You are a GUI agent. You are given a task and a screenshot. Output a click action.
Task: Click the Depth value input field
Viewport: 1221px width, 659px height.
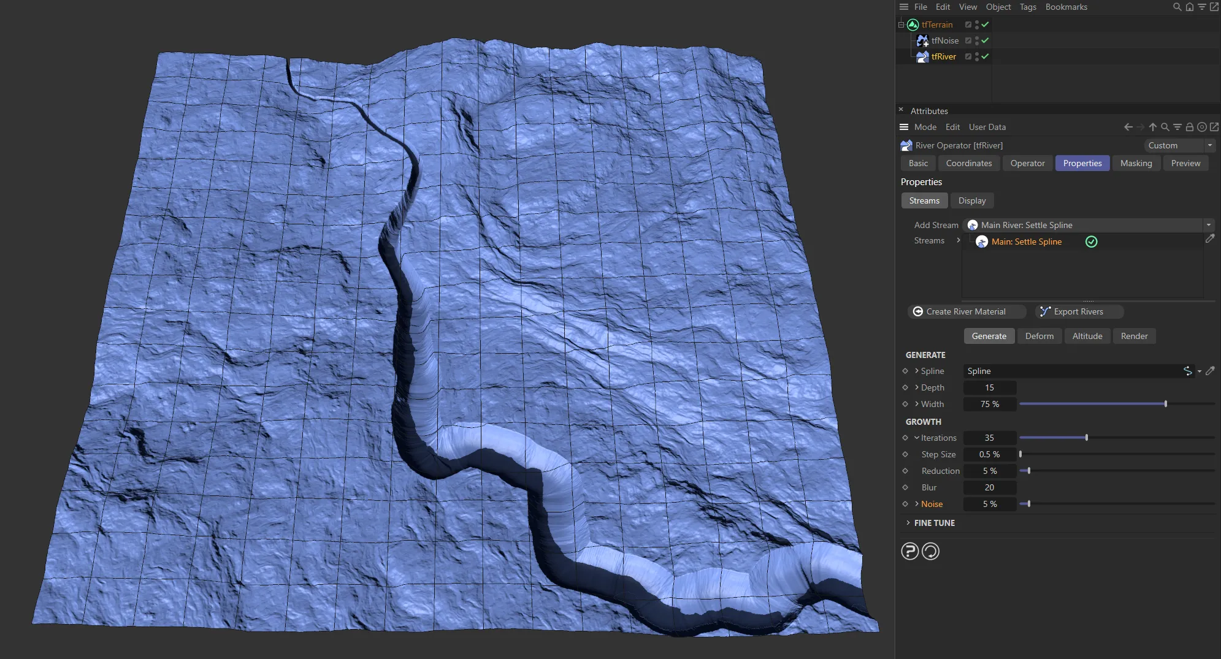coord(989,387)
